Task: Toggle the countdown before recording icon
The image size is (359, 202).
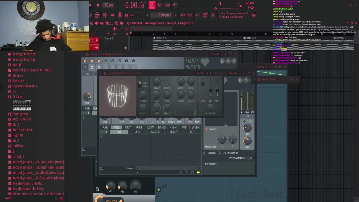Action: click(x=160, y=5)
